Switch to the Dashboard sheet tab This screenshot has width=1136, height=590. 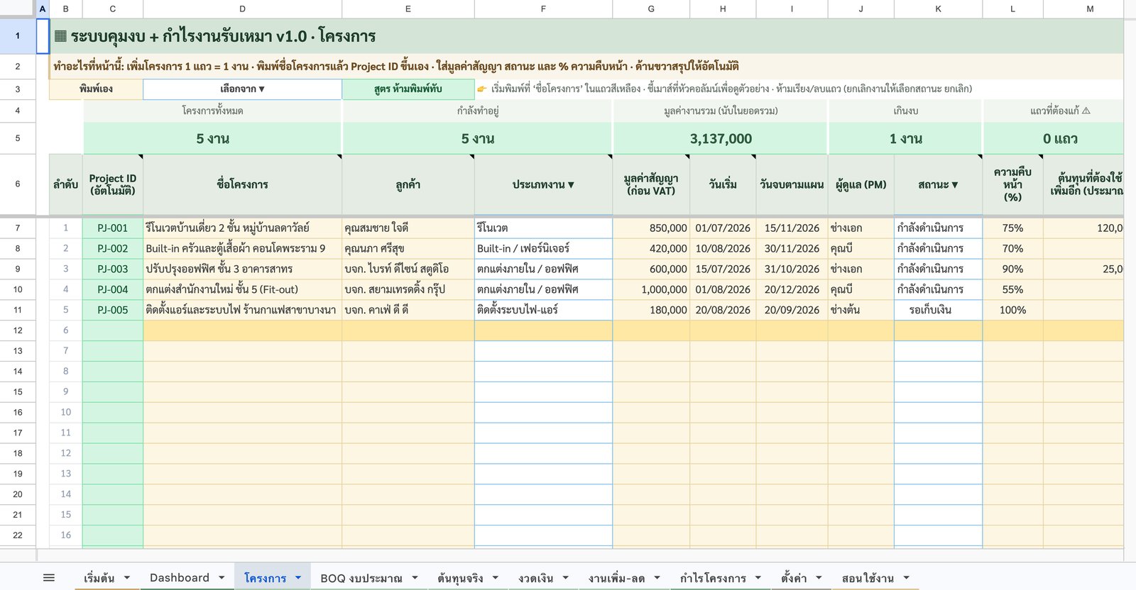click(180, 578)
